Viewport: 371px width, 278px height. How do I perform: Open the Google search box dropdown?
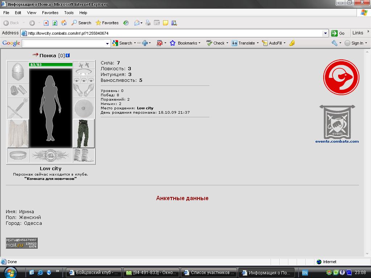(107, 43)
